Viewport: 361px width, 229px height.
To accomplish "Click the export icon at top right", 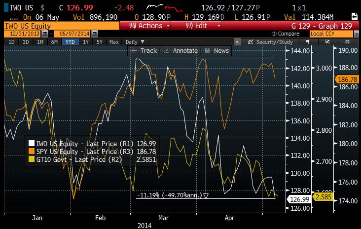I will coord(354,17).
